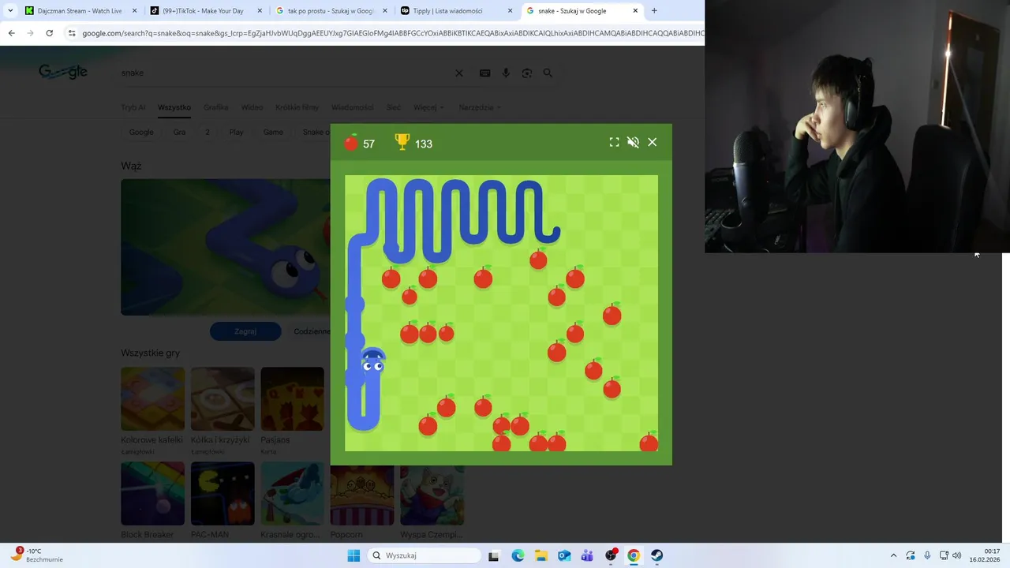Screen dimensions: 1010x568
Task: Click the blue Zagraj button
Action: (245, 331)
